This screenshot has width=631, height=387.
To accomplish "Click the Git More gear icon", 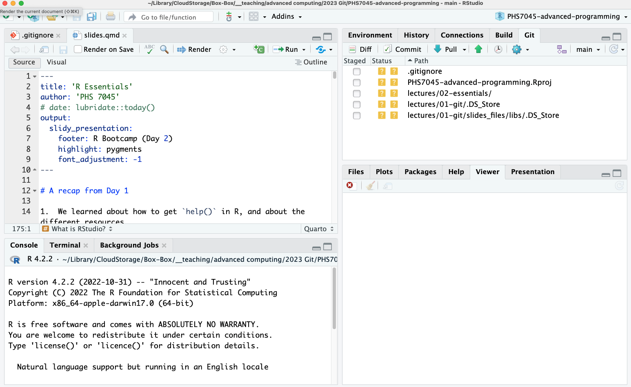I will 517,49.
